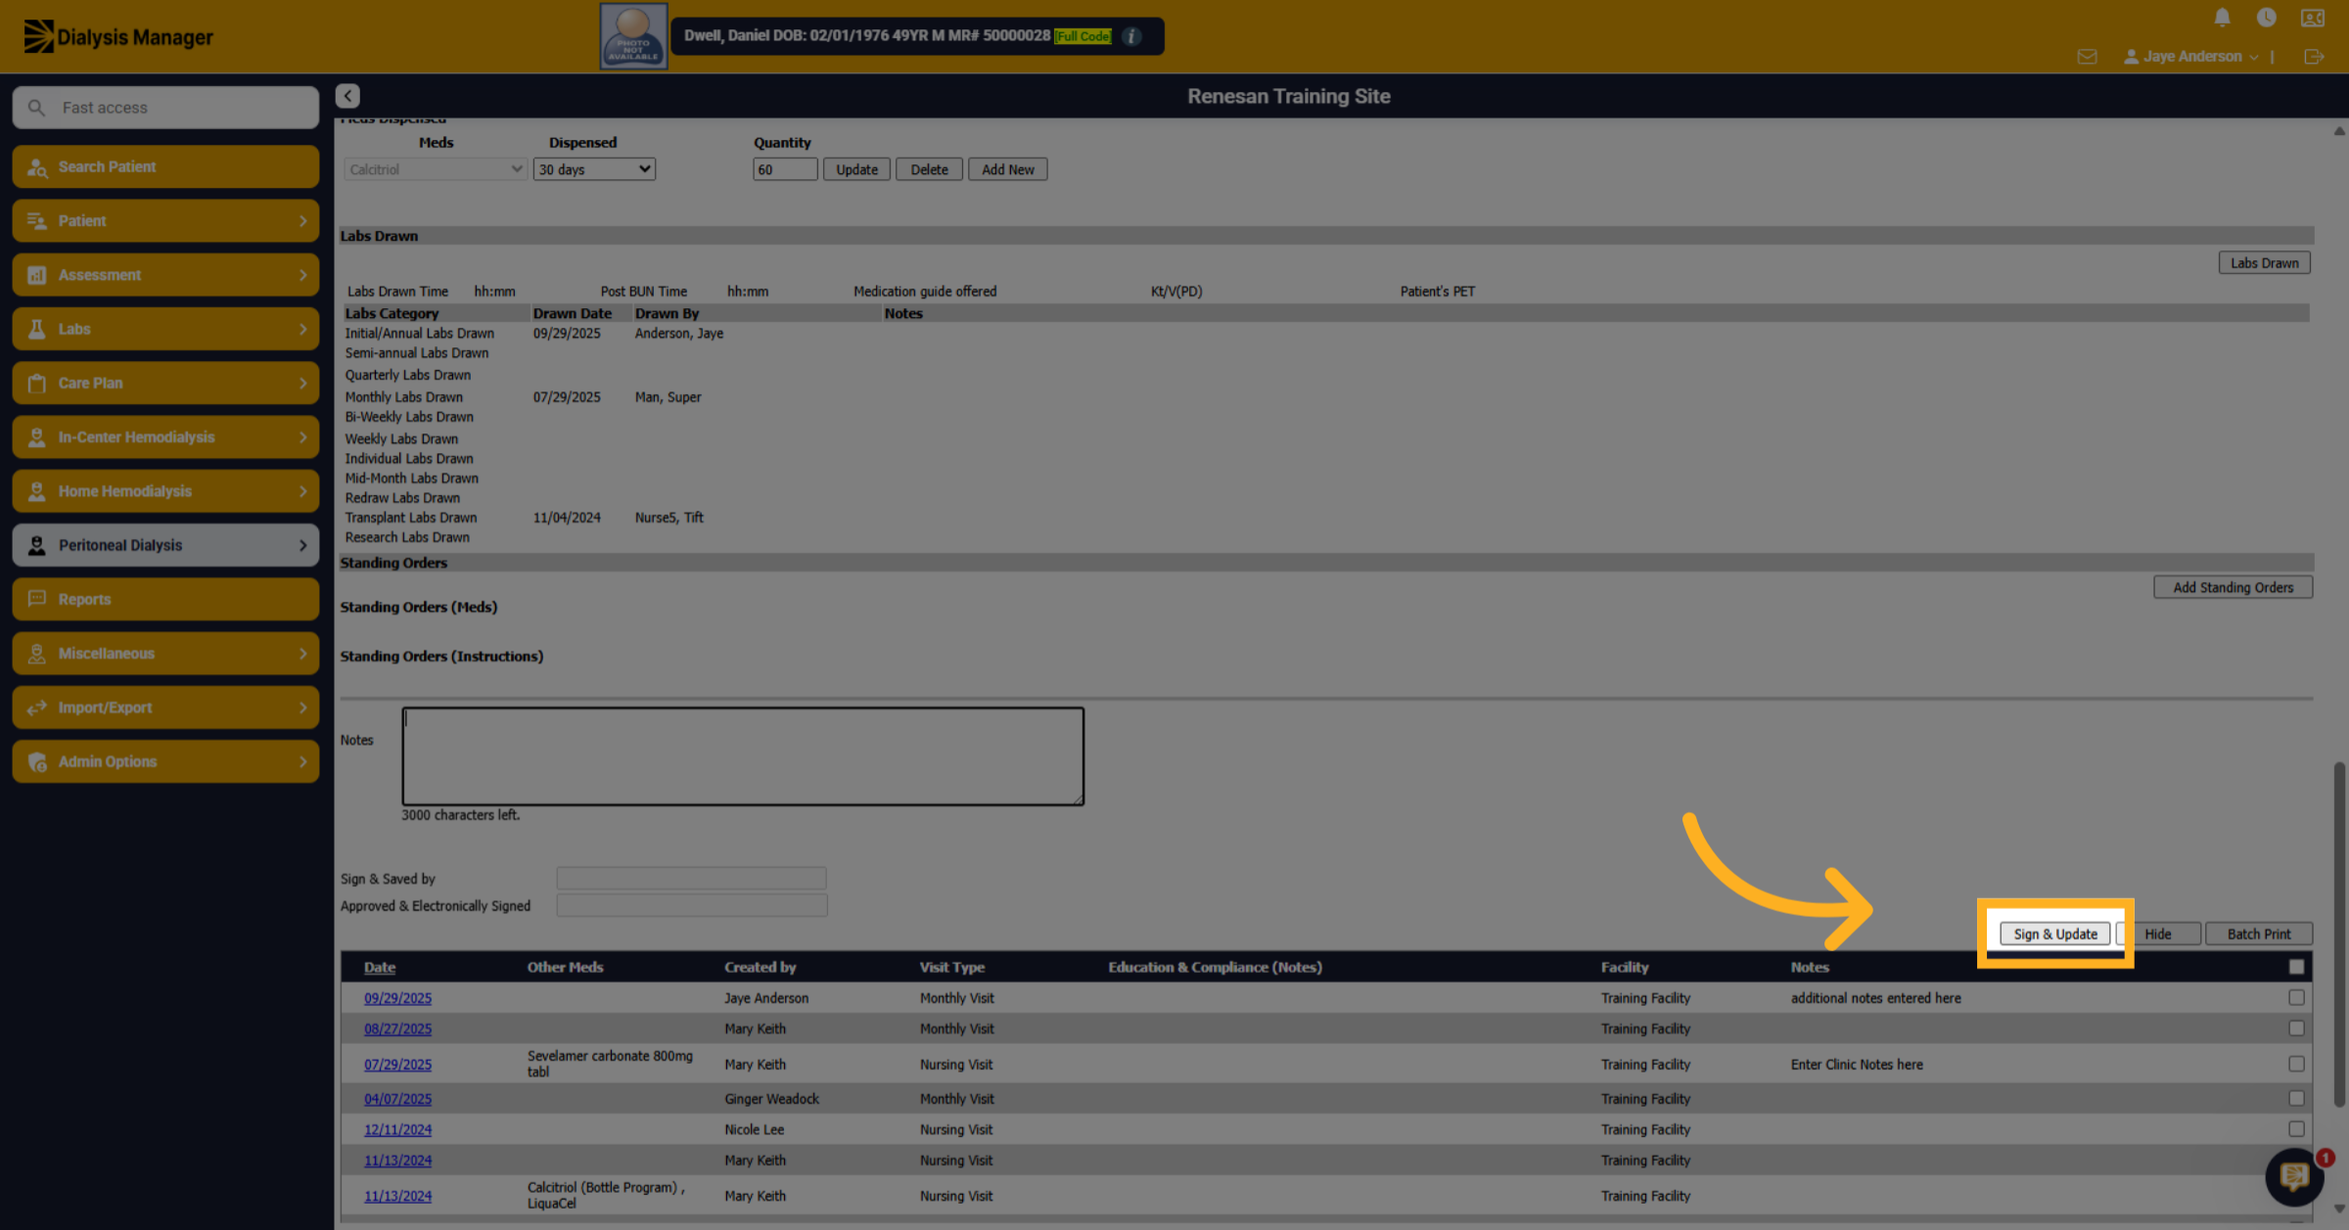Open the Calcitriol Meds dropdown

[x=436, y=169]
